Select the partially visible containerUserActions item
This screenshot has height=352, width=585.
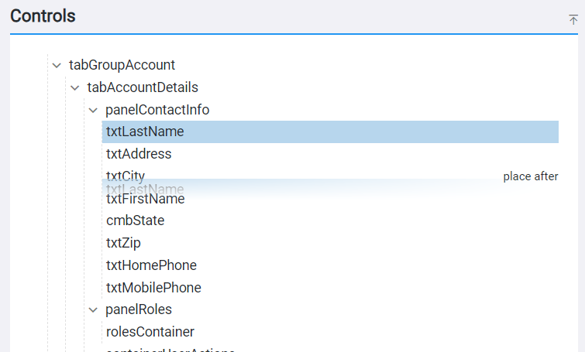pyautogui.click(x=170, y=350)
